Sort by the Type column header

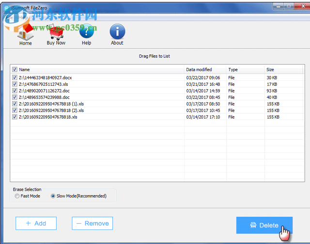pyautogui.click(x=233, y=70)
